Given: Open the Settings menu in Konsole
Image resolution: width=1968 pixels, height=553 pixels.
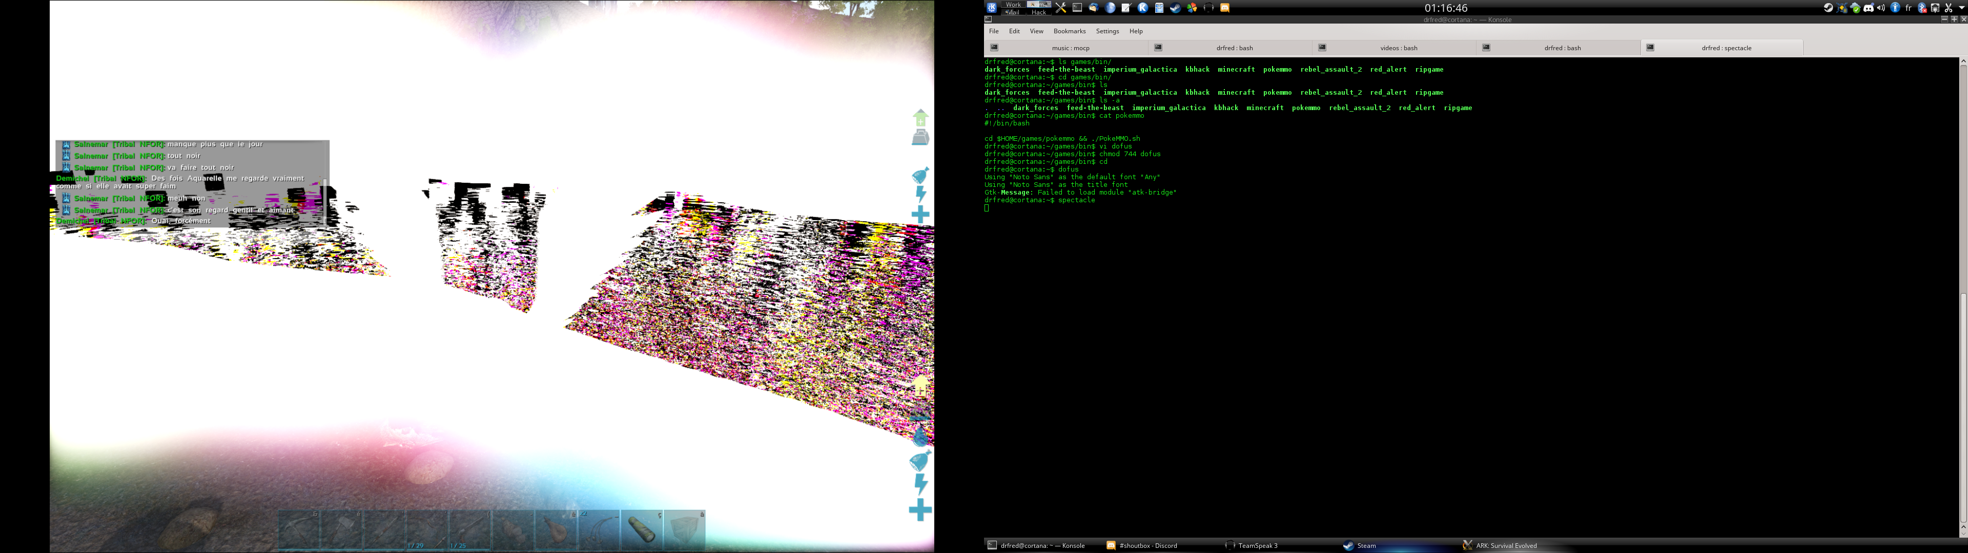Looking at the screenshot, I should click(x=1107, y=31).
